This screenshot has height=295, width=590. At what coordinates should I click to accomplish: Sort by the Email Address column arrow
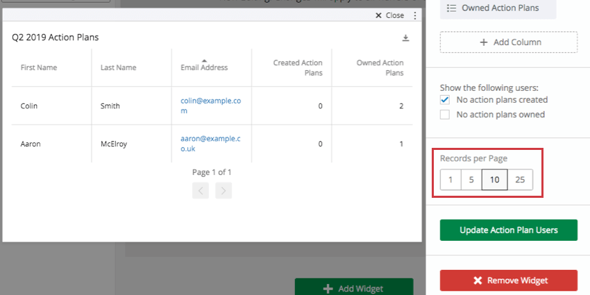(x=204, y=60)
